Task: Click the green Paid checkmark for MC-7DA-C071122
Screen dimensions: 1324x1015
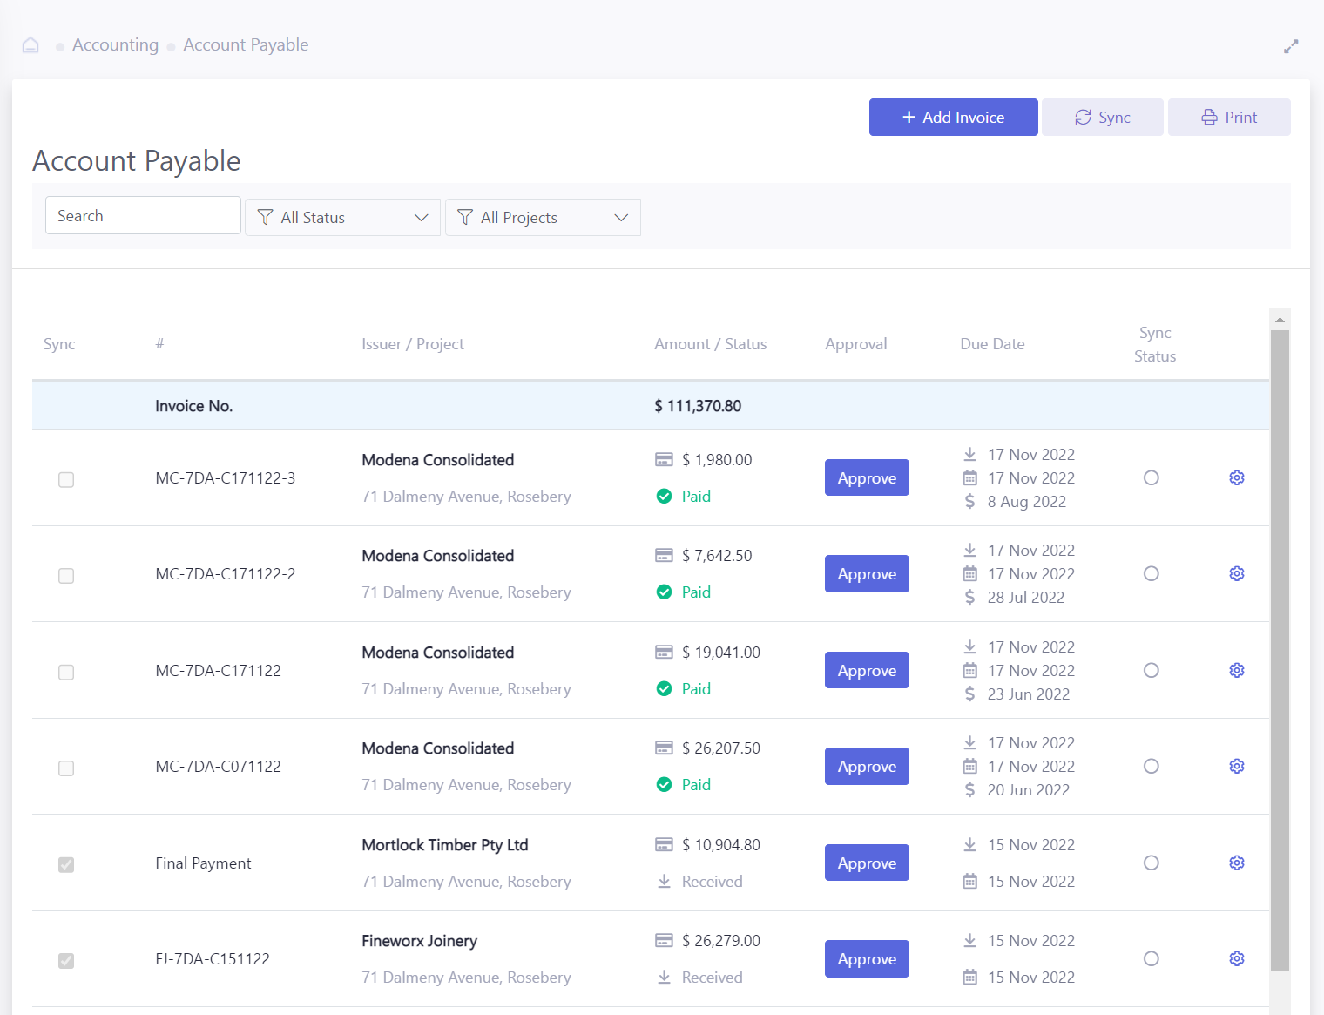Action: click(664, 784)
